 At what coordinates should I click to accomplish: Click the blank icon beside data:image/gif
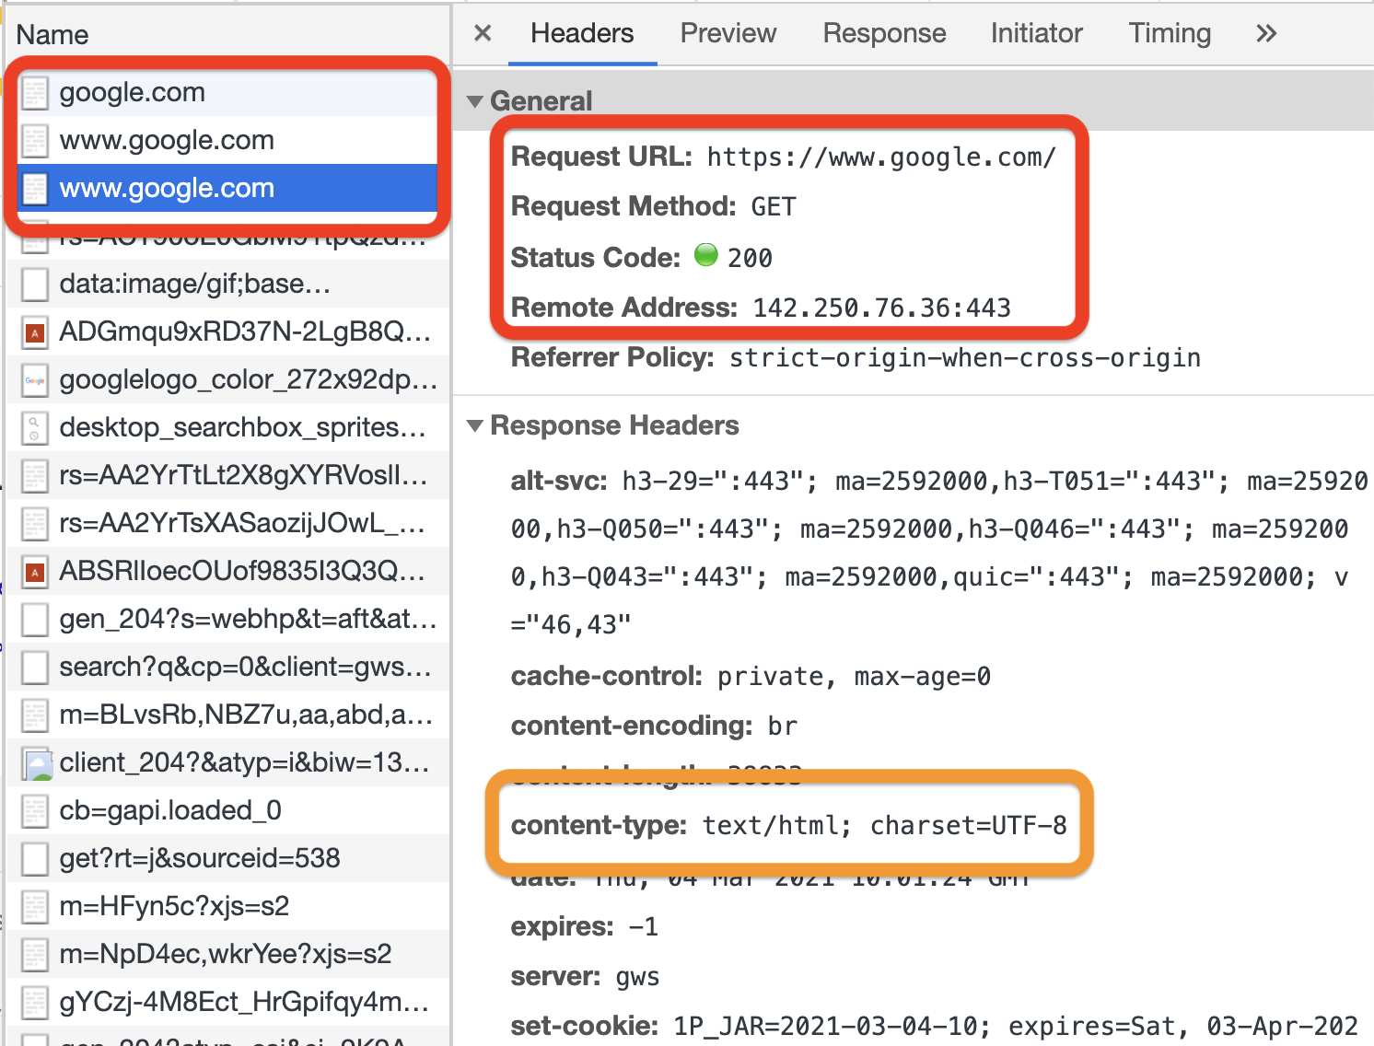pos(35,285)
